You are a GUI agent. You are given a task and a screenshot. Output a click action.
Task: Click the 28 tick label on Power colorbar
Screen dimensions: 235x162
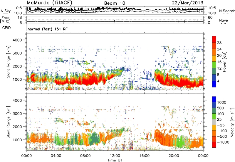click(219, 43)
